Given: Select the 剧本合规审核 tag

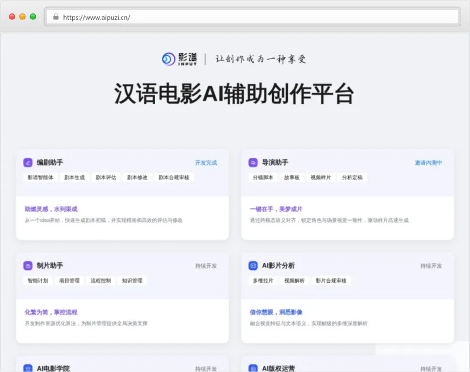Looking at the screenshot, I should click(x=174, y=177).
